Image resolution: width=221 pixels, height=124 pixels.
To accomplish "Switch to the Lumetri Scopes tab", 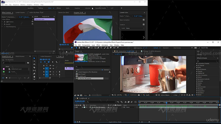I will point(20,12).
